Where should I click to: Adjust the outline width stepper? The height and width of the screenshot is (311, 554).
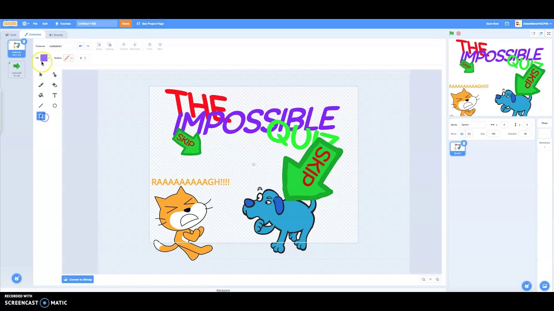tap(85, 58)
